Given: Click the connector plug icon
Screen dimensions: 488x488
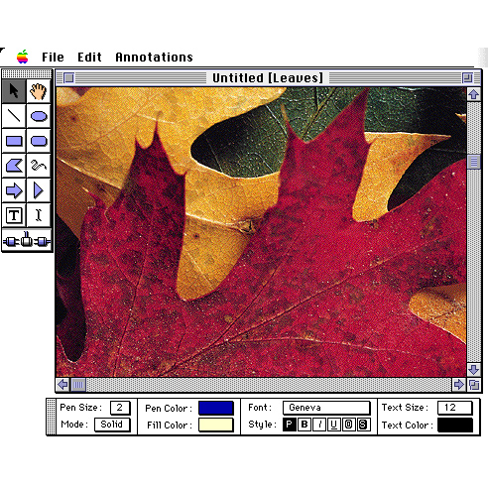Looking at the screenshot, I should 27,240.
